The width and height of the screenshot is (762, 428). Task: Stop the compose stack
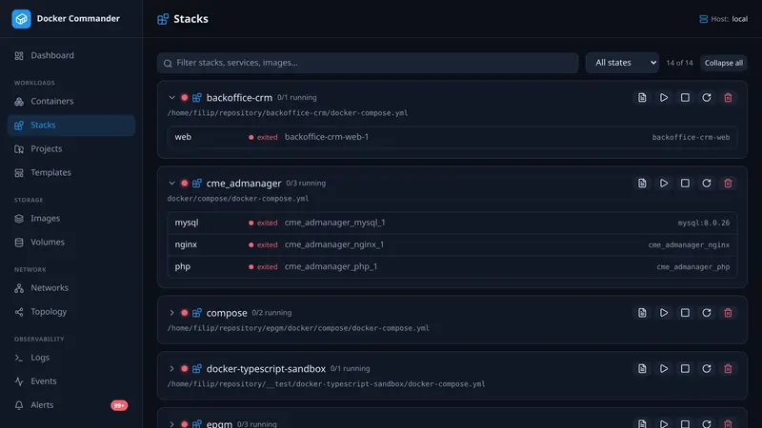tap(685, 313)
